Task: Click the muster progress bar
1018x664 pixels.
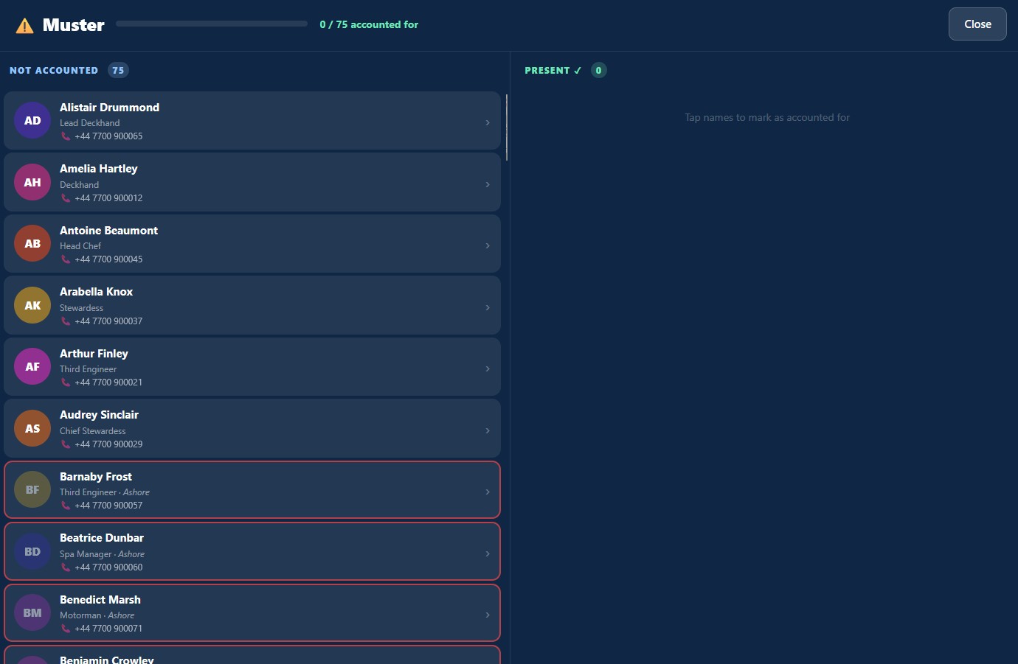Action: point(212,24)
